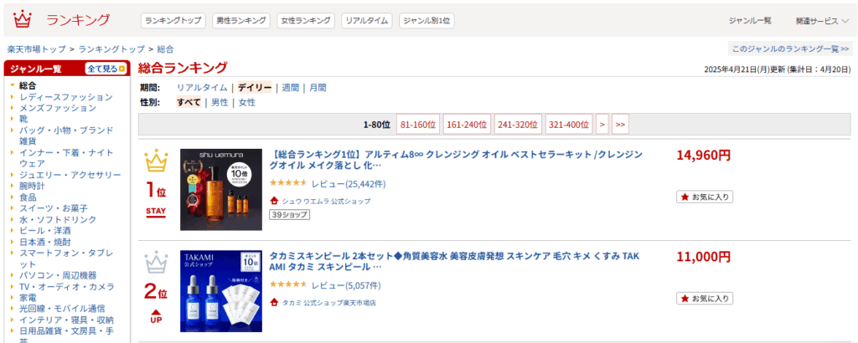
Task: Click the star rating of タカミスキンピール
Action: click(288, 285)
